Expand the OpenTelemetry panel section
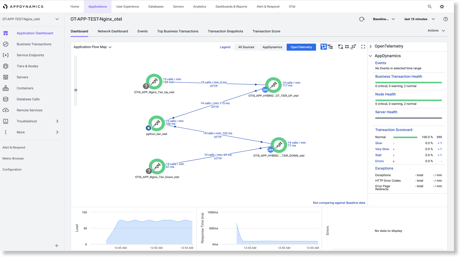The image size is (460, 257). [371, 46]
